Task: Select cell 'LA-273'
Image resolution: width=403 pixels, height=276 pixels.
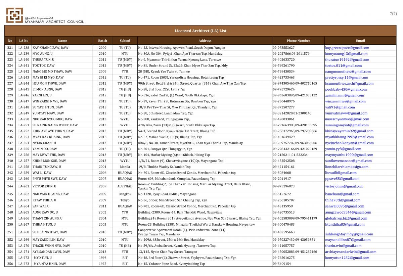Action: [x=24, y=264]
